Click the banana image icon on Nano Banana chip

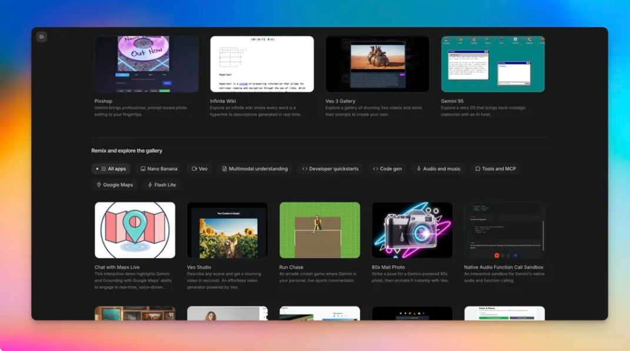click(144, 169)
